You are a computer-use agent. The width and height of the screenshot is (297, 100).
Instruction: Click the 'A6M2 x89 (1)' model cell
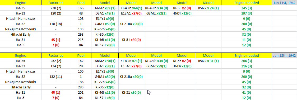(105, 8)
